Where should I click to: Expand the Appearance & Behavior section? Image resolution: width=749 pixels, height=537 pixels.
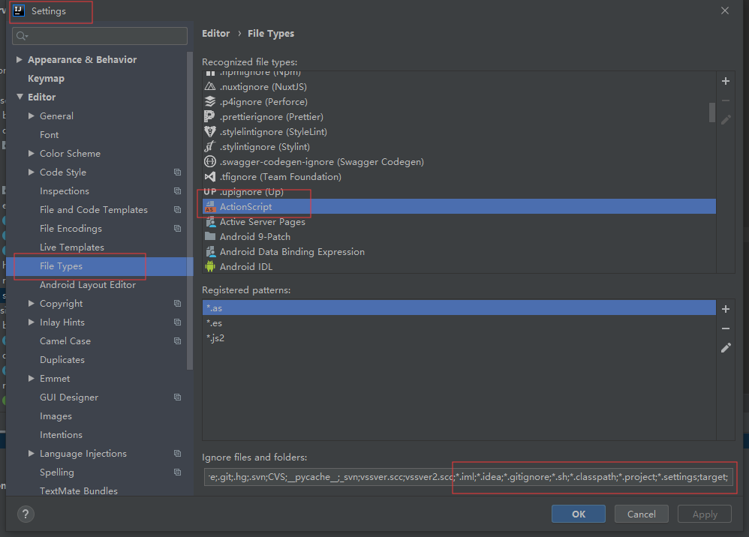coord(19,59)
